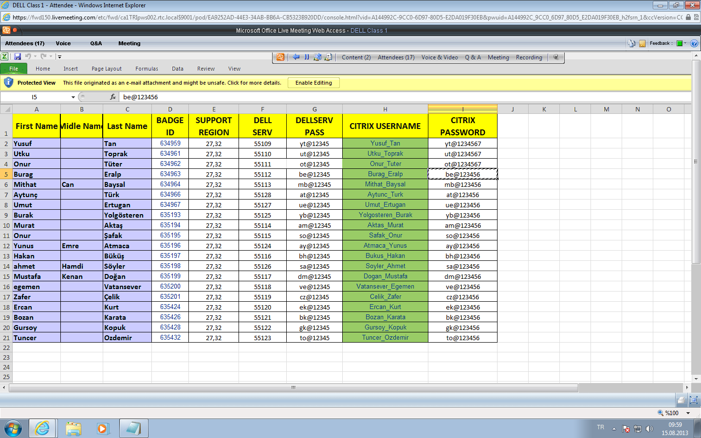Switch to the Data ribbon tab

[178, 69]
